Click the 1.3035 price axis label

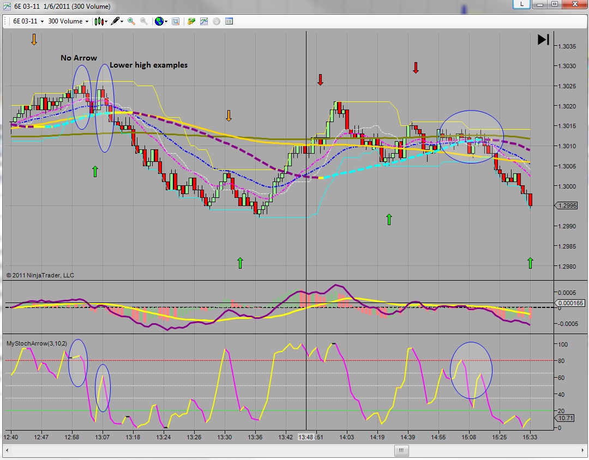click(567, 46)
